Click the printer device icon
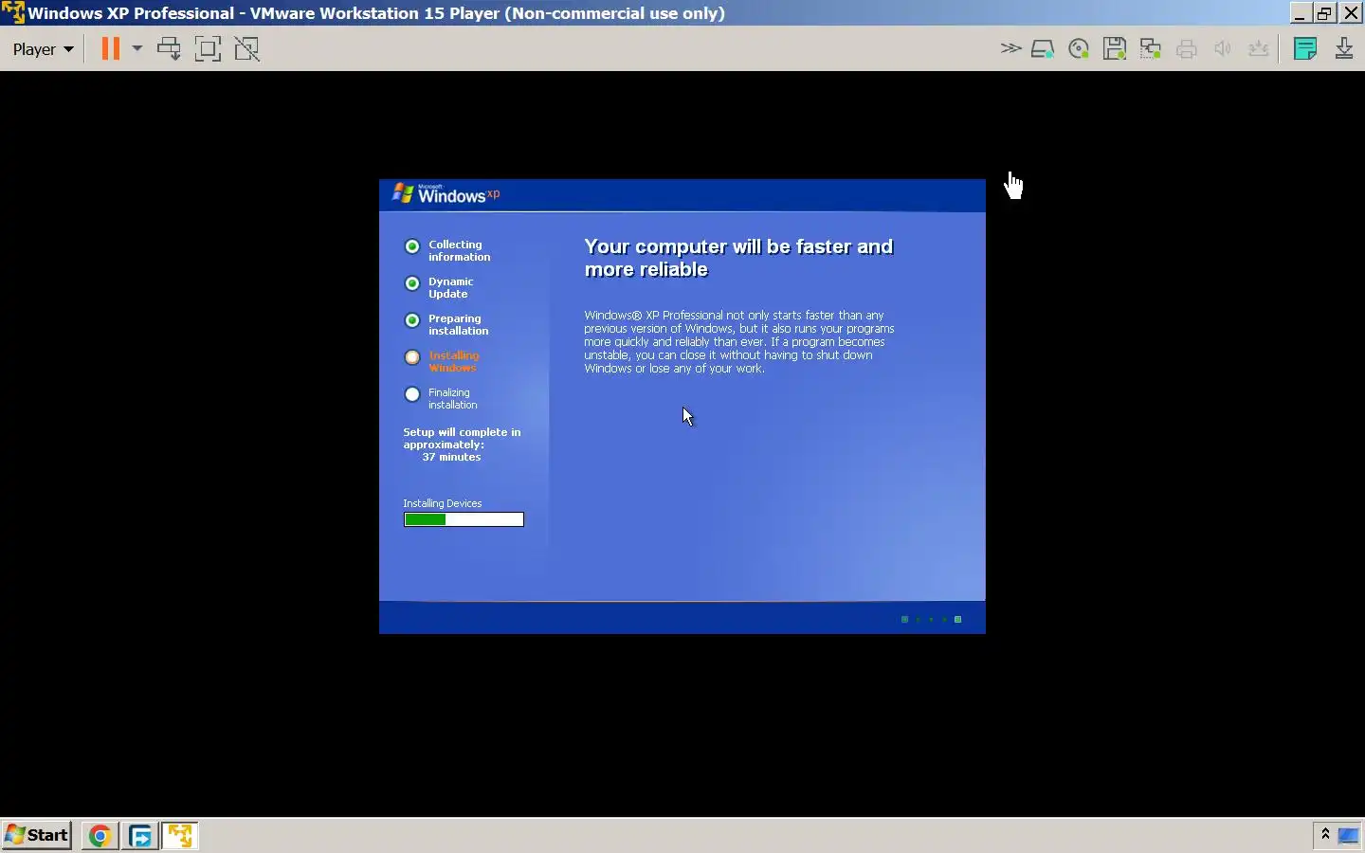Viewport: 1365px width, 853px height. (x=1187, y=49)
